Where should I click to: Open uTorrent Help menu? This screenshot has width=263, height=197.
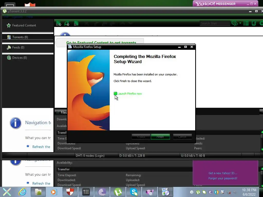pyautogui.click(x=30, y=17)
